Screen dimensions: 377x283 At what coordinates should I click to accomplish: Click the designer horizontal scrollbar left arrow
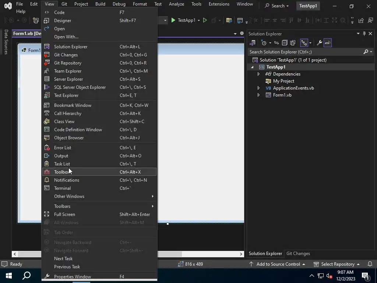tap(15, 254)
